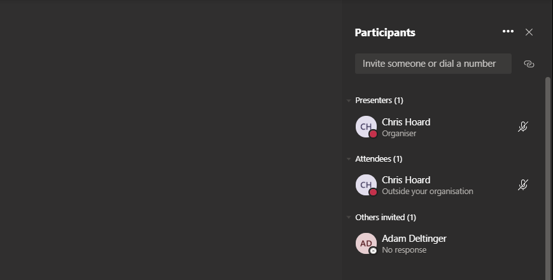Screen dimensions: 553x280
Task: Click the invite someone or dial field
Action: click(x=433, y=64)
